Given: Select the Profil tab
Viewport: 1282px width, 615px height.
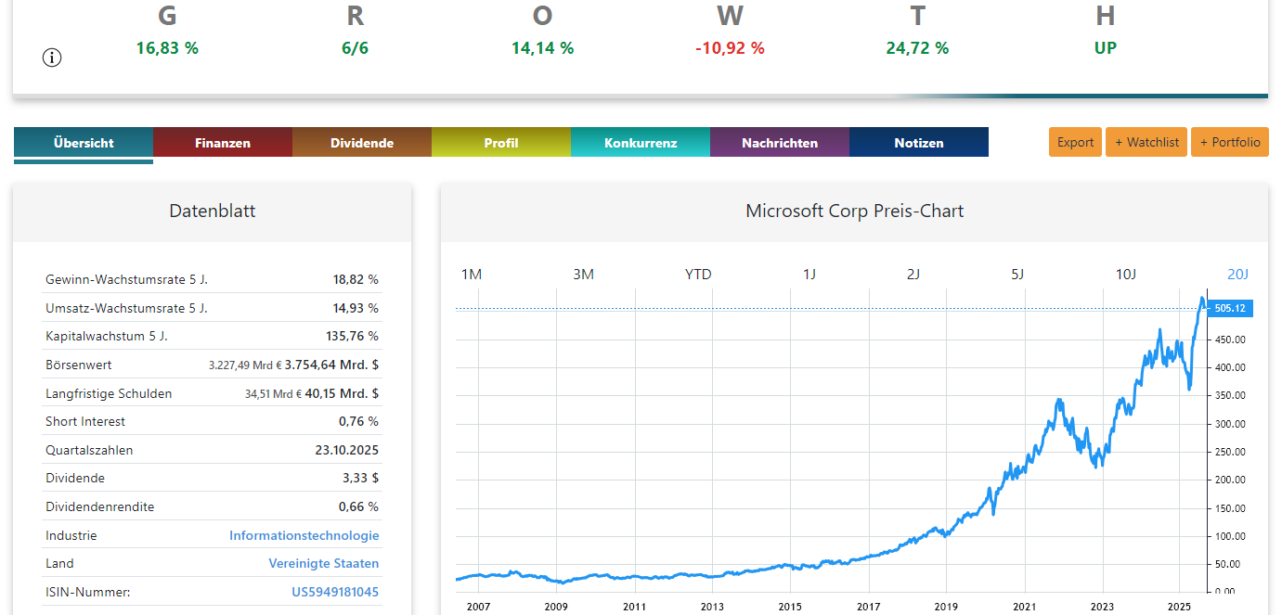Looking at the screenshot, I should tap(501, 143).
